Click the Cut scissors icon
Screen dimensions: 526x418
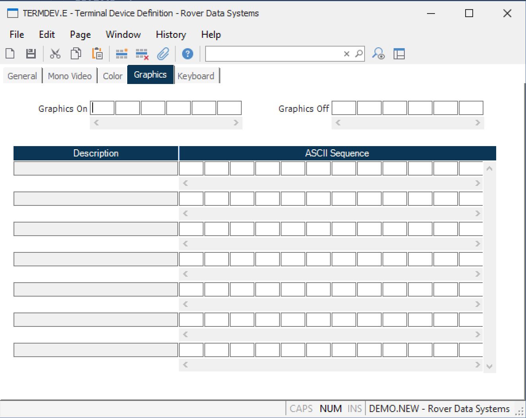(55, 53)
